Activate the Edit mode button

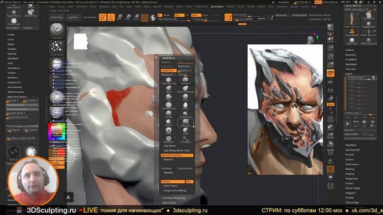coord(102,17)
